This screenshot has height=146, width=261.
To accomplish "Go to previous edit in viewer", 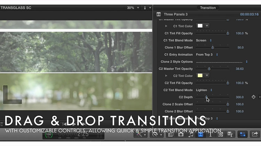I will [65, 124].
